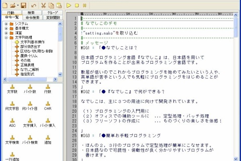Undo the last edit using the toolbar arrow
Screen dimensions: 241x161
click(33, 6)
